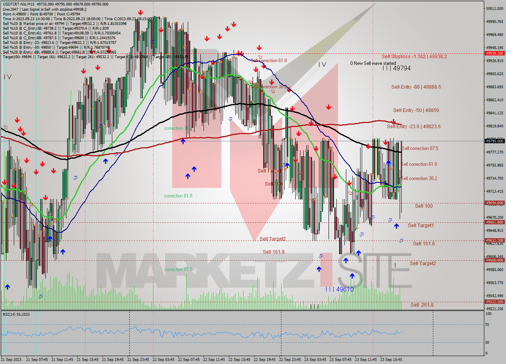Click the 49938.200 stoploss price tag

coord(494,53)
